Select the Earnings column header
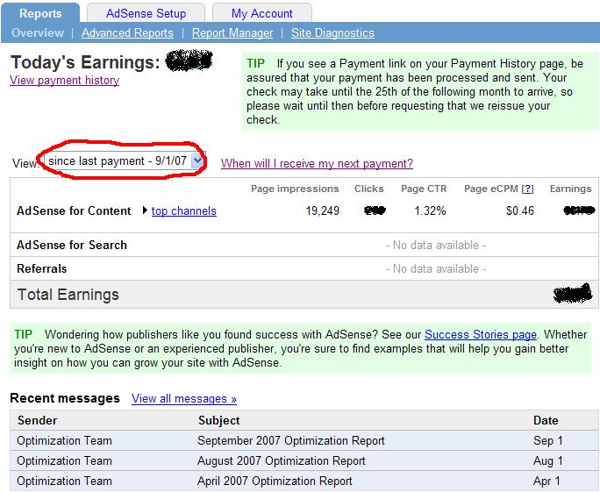 [570, 189]
